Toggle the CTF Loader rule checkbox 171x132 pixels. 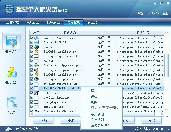32,93
